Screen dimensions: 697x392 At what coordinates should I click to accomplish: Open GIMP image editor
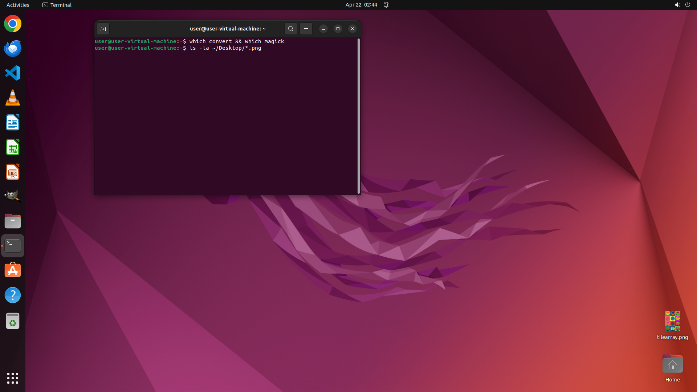click(x=13, y=196)
